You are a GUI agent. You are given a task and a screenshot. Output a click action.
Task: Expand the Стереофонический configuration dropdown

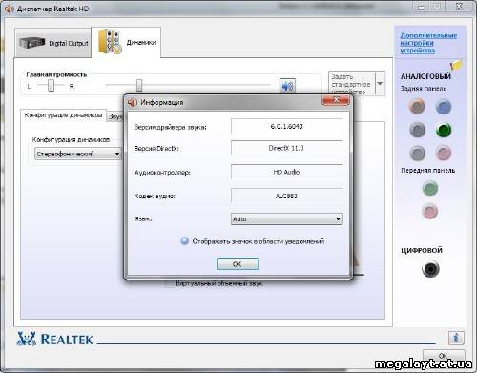(x=78, y=154)
